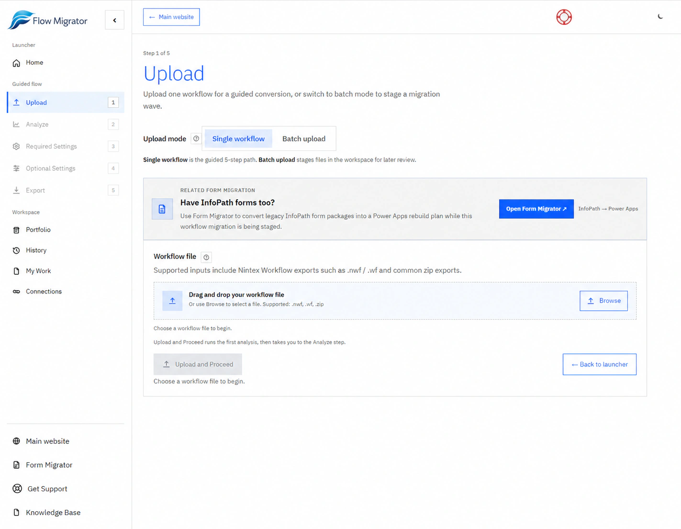
Task: Select the Upload step in Guided flow
Action: point(66,102)
